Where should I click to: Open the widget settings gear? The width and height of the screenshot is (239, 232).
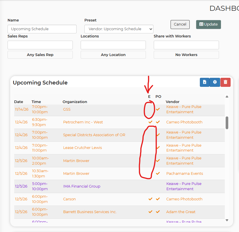(x=215, y=82)
